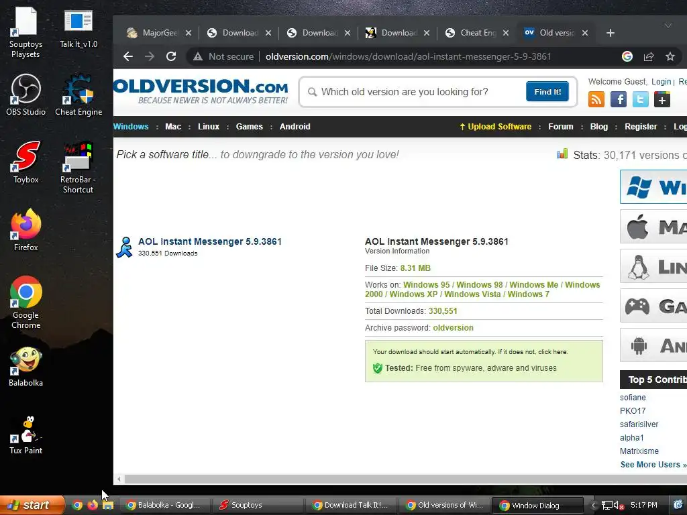Open the Talk It_v1.0 desktop icon

point(78,28)
